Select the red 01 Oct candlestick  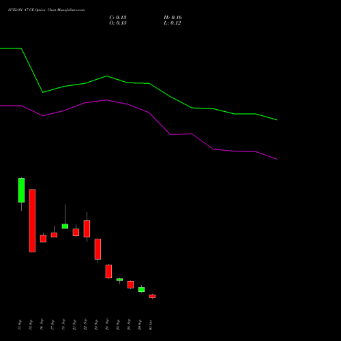152,296
